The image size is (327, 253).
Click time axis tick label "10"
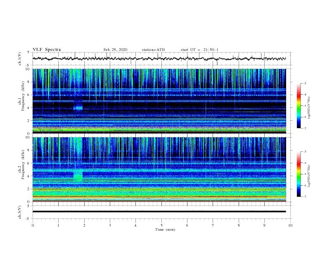tap(290, 225)
